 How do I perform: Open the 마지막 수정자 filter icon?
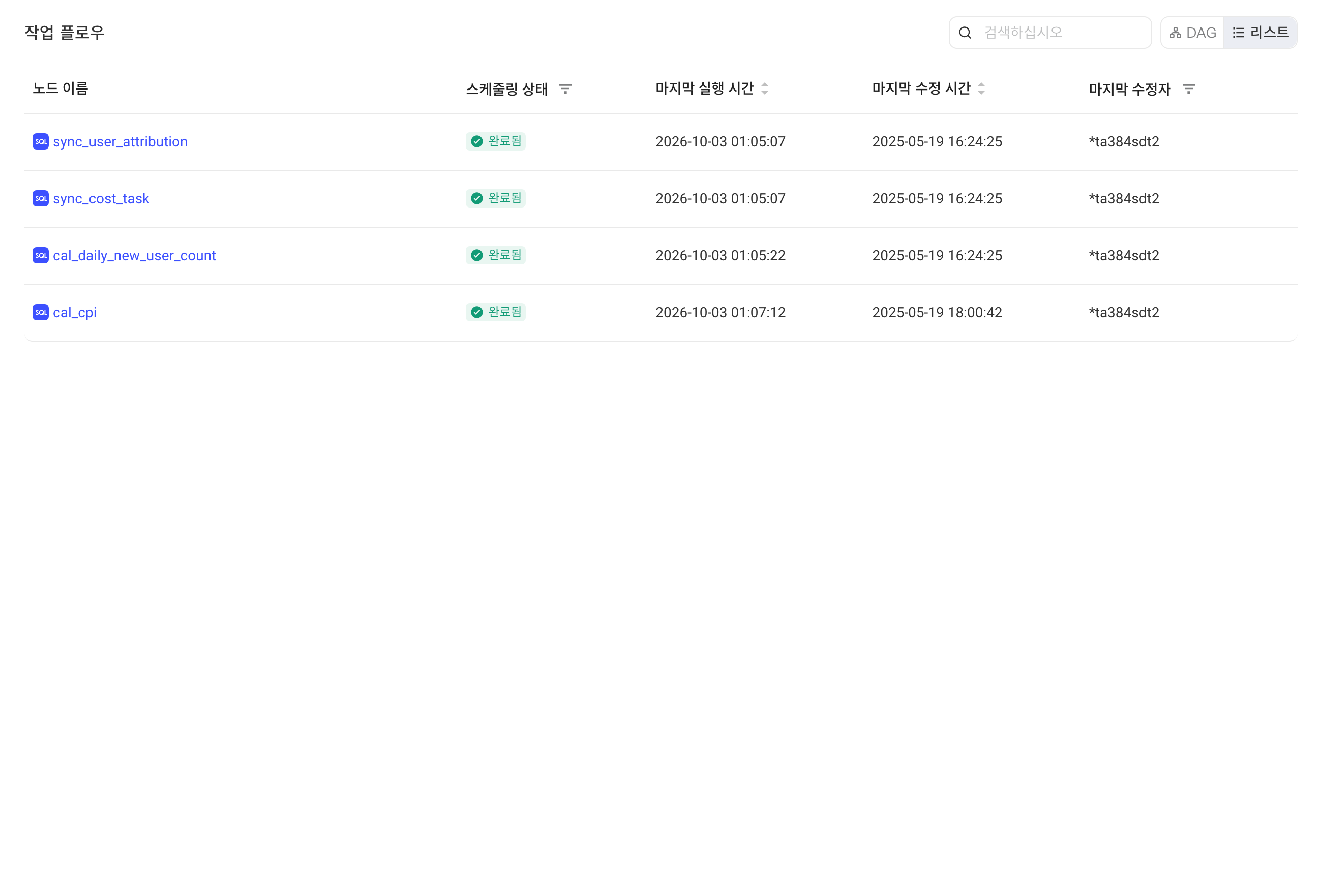pyautogui.click(x=1189, y=89)
